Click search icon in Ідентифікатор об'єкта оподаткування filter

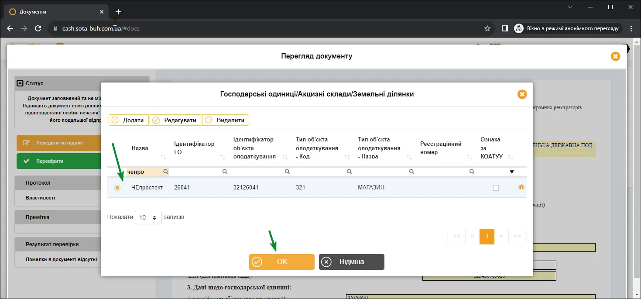(x=287, y=172)
